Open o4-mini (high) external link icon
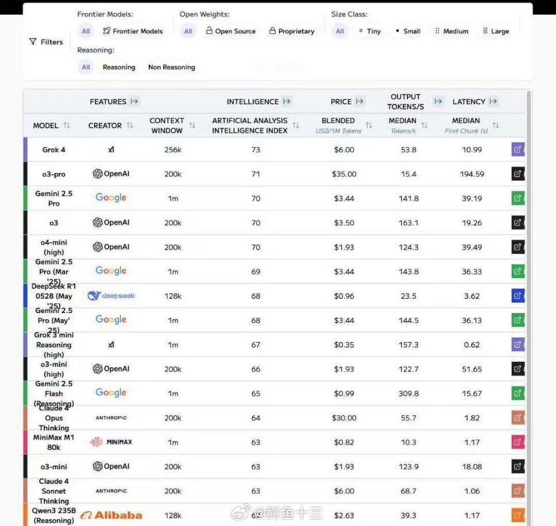The height and width of the screenshot is (526, 556). (518, 247)
